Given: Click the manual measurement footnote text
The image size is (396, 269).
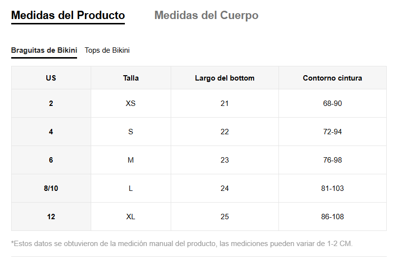Looking at the screenshot, I should (x=181, y=243).
